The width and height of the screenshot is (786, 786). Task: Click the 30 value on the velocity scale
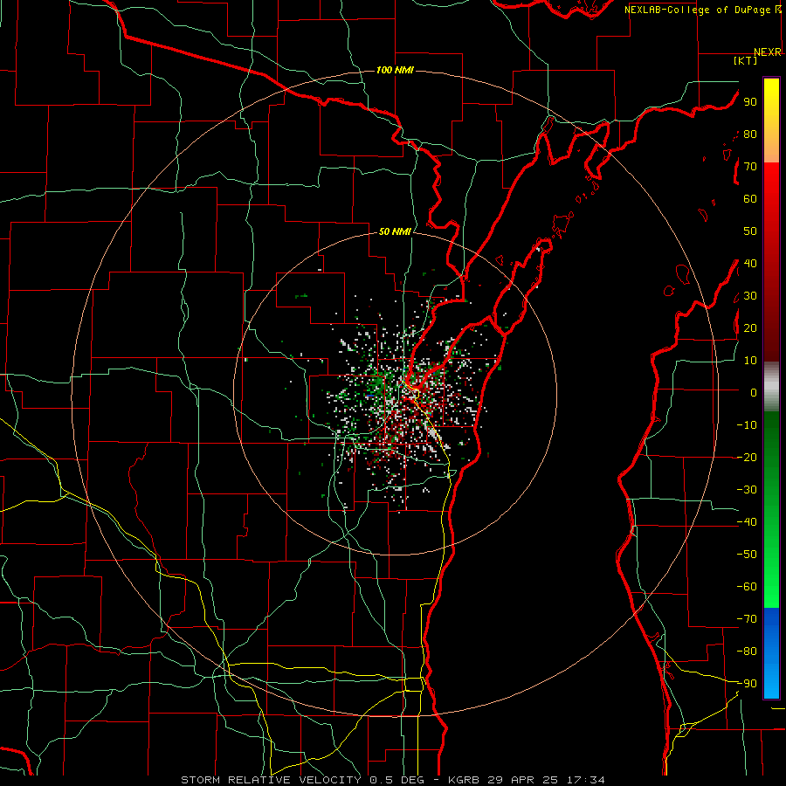point(750,296)
